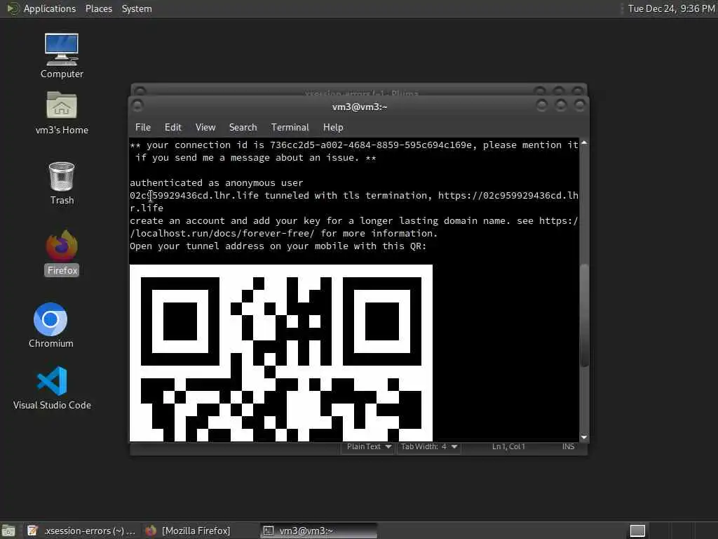Click the tunnel QR code
The width and height of the screenshot is (718, 539).
pos(280,353)
